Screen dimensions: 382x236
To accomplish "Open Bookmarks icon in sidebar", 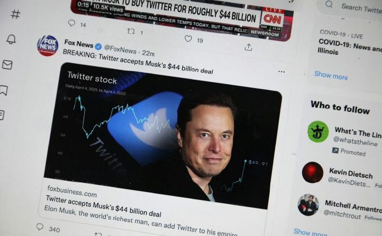I will (x=3, y=90).
